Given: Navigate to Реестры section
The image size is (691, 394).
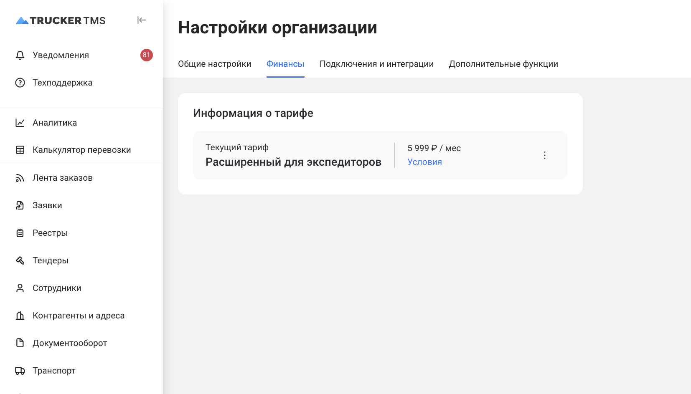Looking at the screenshot, I should click(x=50, y=233).
